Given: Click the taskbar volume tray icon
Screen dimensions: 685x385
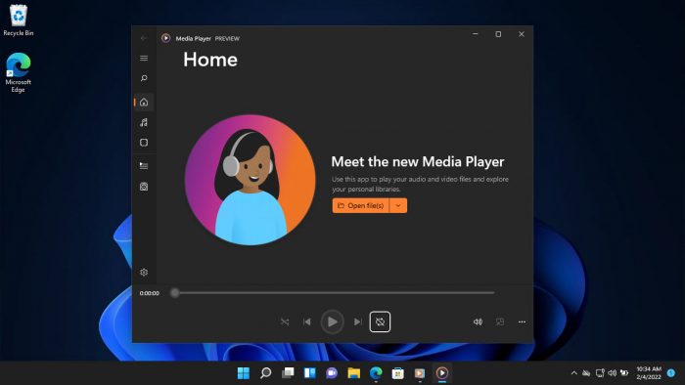Looking at the screenshot, I should coord(612,373).
